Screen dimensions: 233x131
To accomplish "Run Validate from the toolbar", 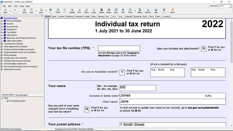I will tap(72, 11).
